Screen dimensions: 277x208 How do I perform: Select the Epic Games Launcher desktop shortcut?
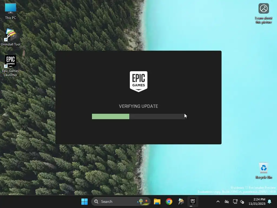[x=11, y=66]
